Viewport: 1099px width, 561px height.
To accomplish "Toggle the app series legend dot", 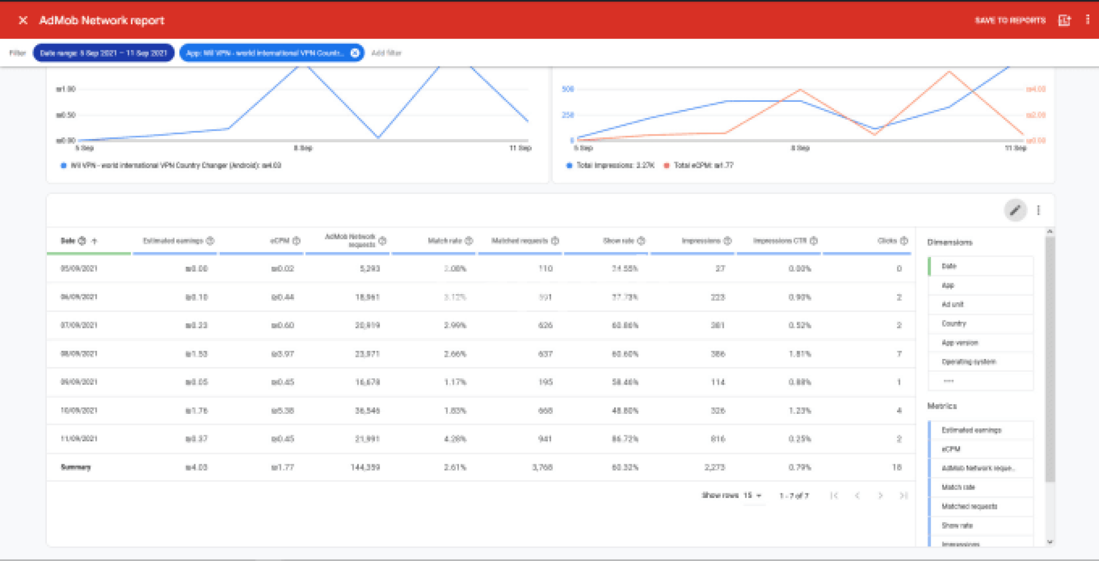I will [x=64, y=166].
